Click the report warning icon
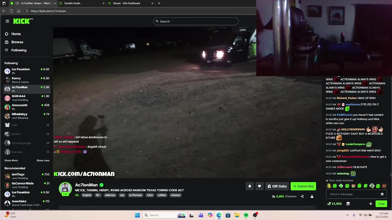The width and height of the screenshot is (392, 220). [x=312, y=196]
